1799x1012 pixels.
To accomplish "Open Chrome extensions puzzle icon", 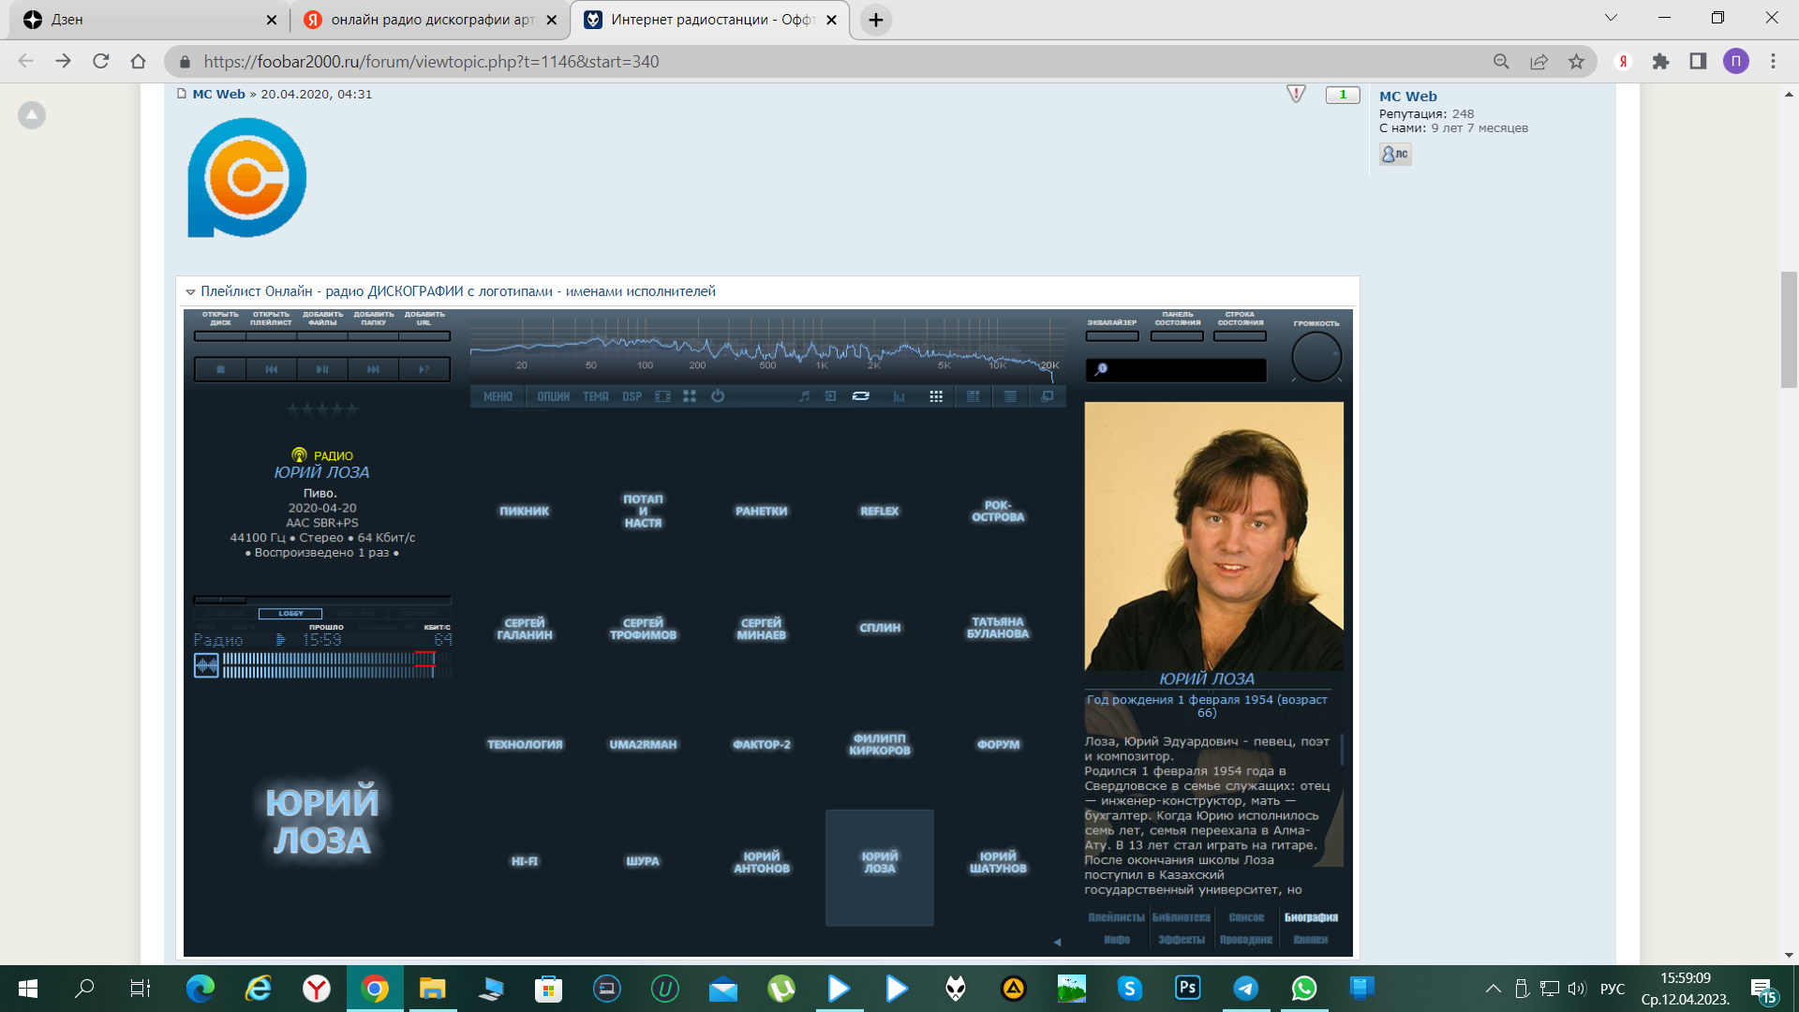I will click(x=1660, y=62).
